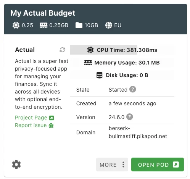Click the My Actual Budget title
This screenshot has width=190, height=179.
(x=43, y=13)
